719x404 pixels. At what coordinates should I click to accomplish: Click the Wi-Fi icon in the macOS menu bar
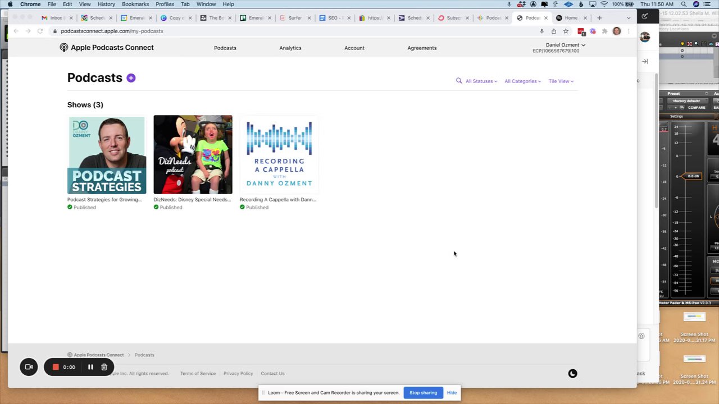pyautogui.click(x=604, y=4)
